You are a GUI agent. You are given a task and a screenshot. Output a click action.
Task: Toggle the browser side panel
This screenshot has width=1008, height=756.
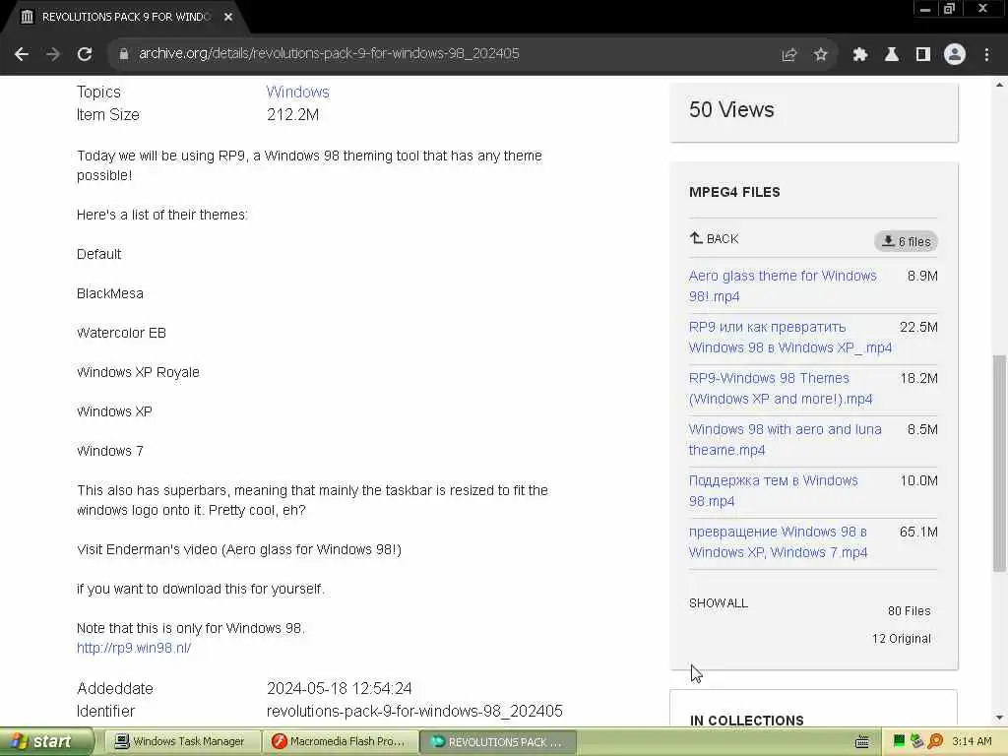click(x=923, y=55)
